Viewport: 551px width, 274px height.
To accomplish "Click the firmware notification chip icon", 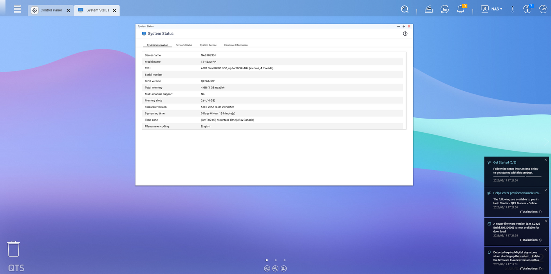I will 489,224.
